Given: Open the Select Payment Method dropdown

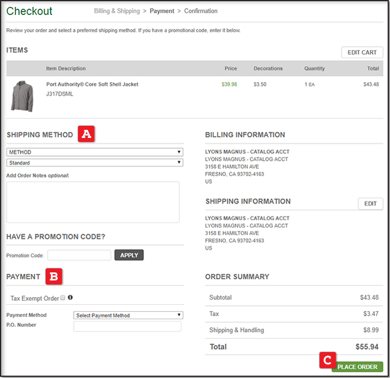Looking at the screenshot, I should click(128, 315).
